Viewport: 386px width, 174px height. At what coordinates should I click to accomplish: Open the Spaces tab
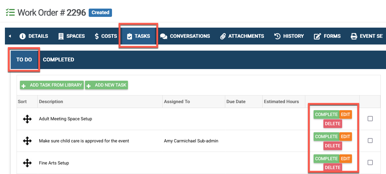[71, 36]
